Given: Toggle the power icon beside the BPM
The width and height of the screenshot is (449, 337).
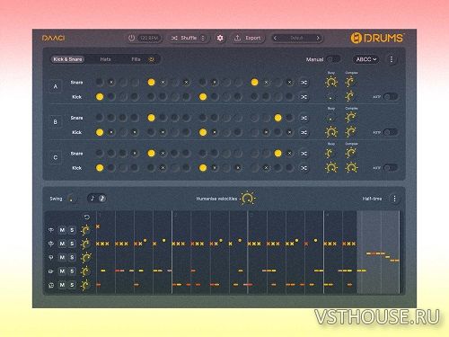Looking at the screenshot, I should click(131, 38).
